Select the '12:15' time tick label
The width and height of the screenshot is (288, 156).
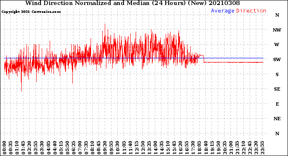[x=136, y=148]
